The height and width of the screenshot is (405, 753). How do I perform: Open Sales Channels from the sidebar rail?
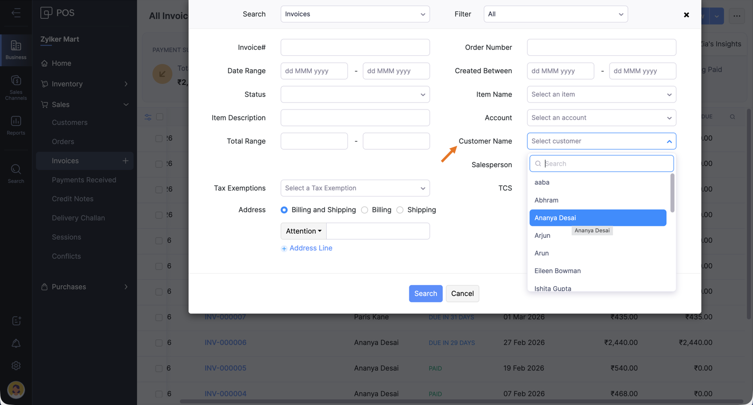coord(16,87)
